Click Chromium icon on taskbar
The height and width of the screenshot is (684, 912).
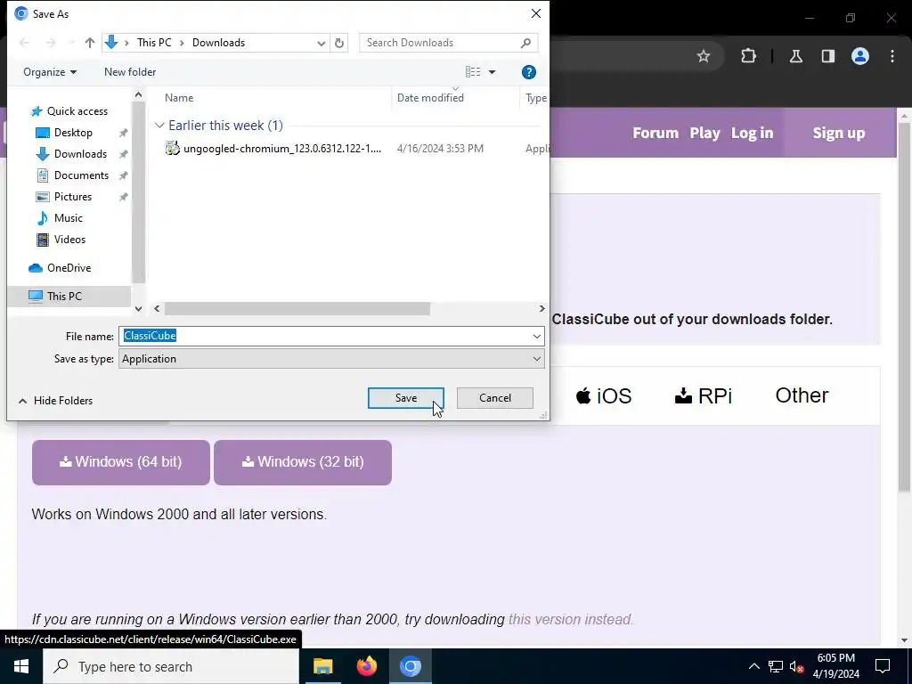tap(410, 666)
